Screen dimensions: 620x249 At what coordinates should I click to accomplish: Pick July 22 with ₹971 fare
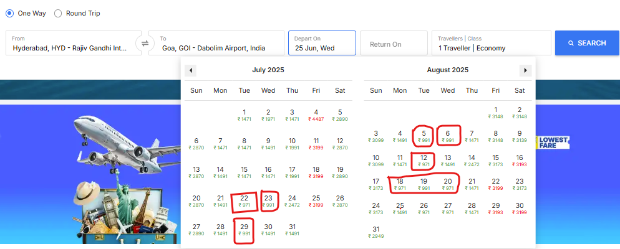point(245,201)
